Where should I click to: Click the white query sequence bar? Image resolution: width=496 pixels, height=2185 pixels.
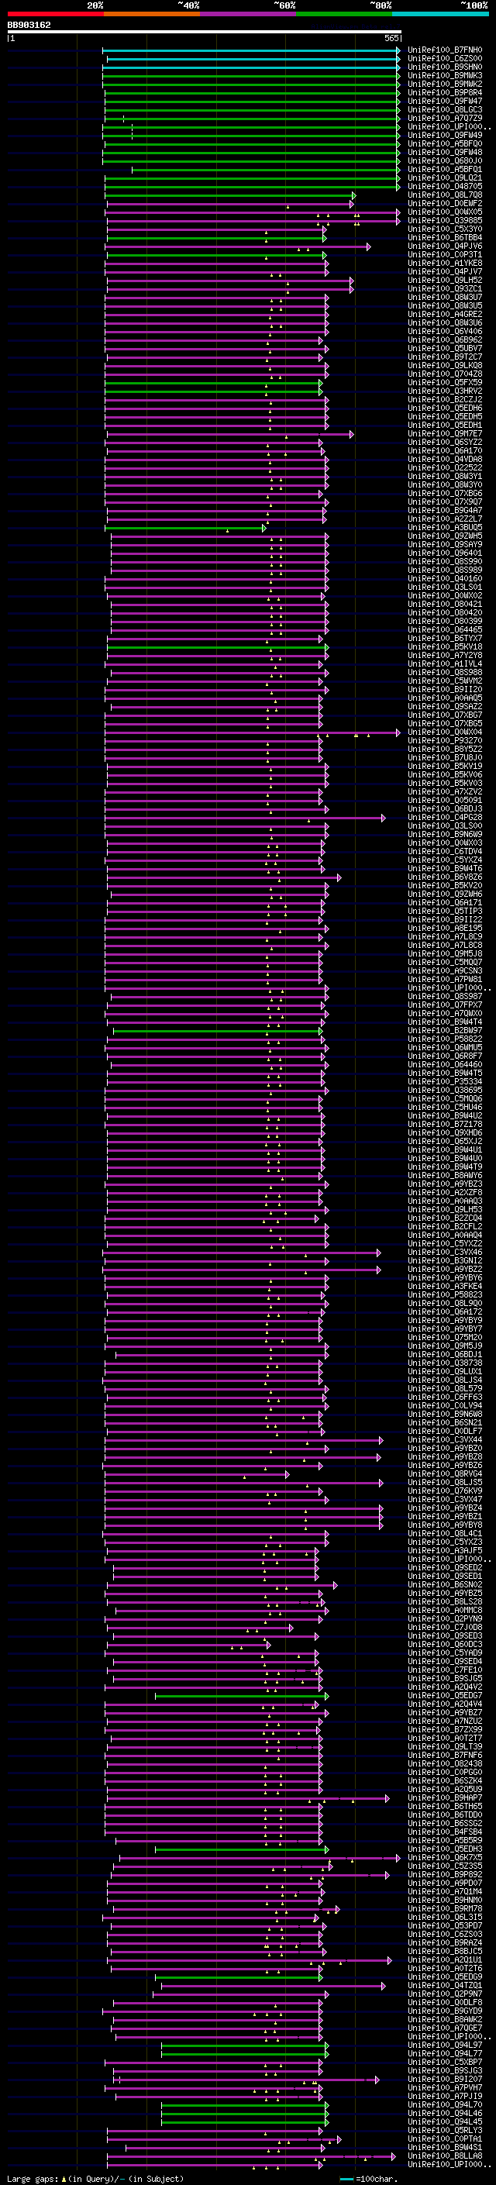click(205, 33)
